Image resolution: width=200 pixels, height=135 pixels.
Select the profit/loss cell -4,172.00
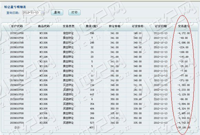pyautogui.click(x=184, y=33)
